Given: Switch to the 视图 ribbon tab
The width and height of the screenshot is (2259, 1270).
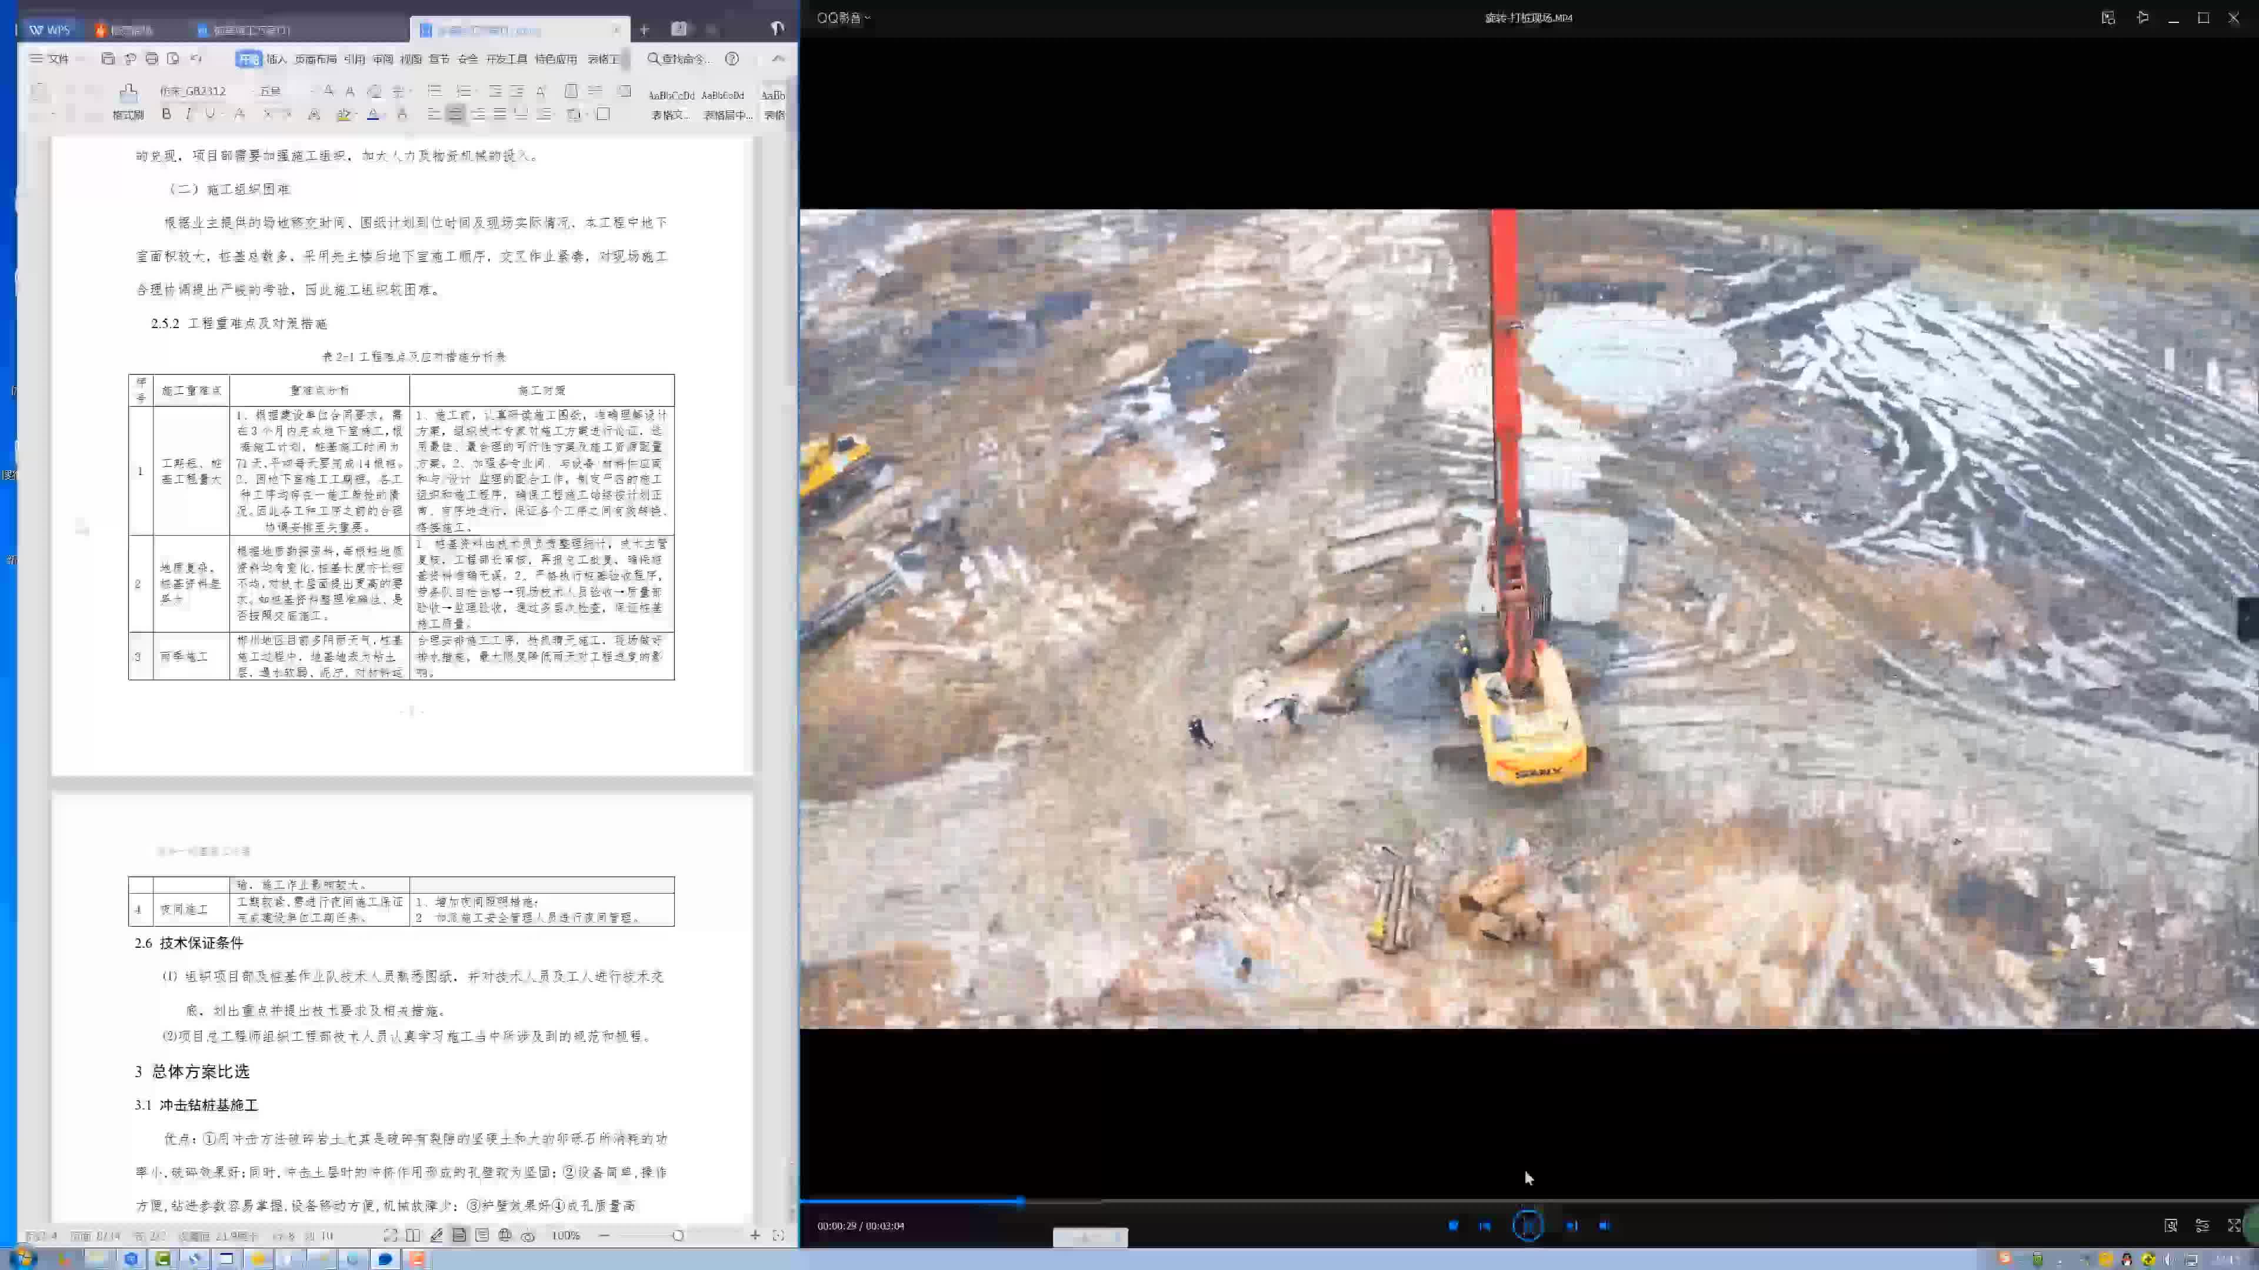Looking at the screenshot, I should (x=411, y=59).
